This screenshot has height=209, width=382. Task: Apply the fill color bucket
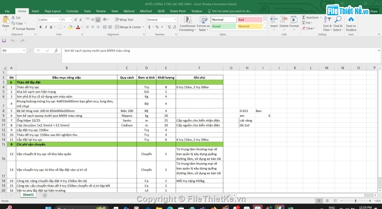point(70,27)
